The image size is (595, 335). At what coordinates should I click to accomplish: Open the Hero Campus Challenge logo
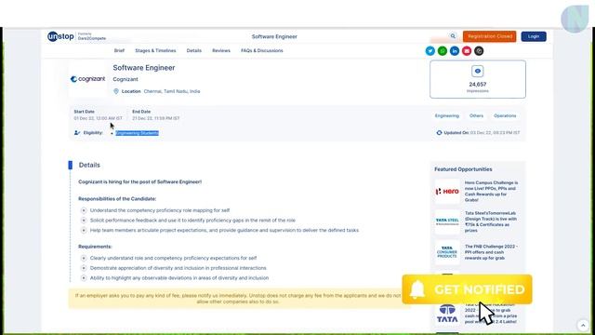click(x=447, y=192)
